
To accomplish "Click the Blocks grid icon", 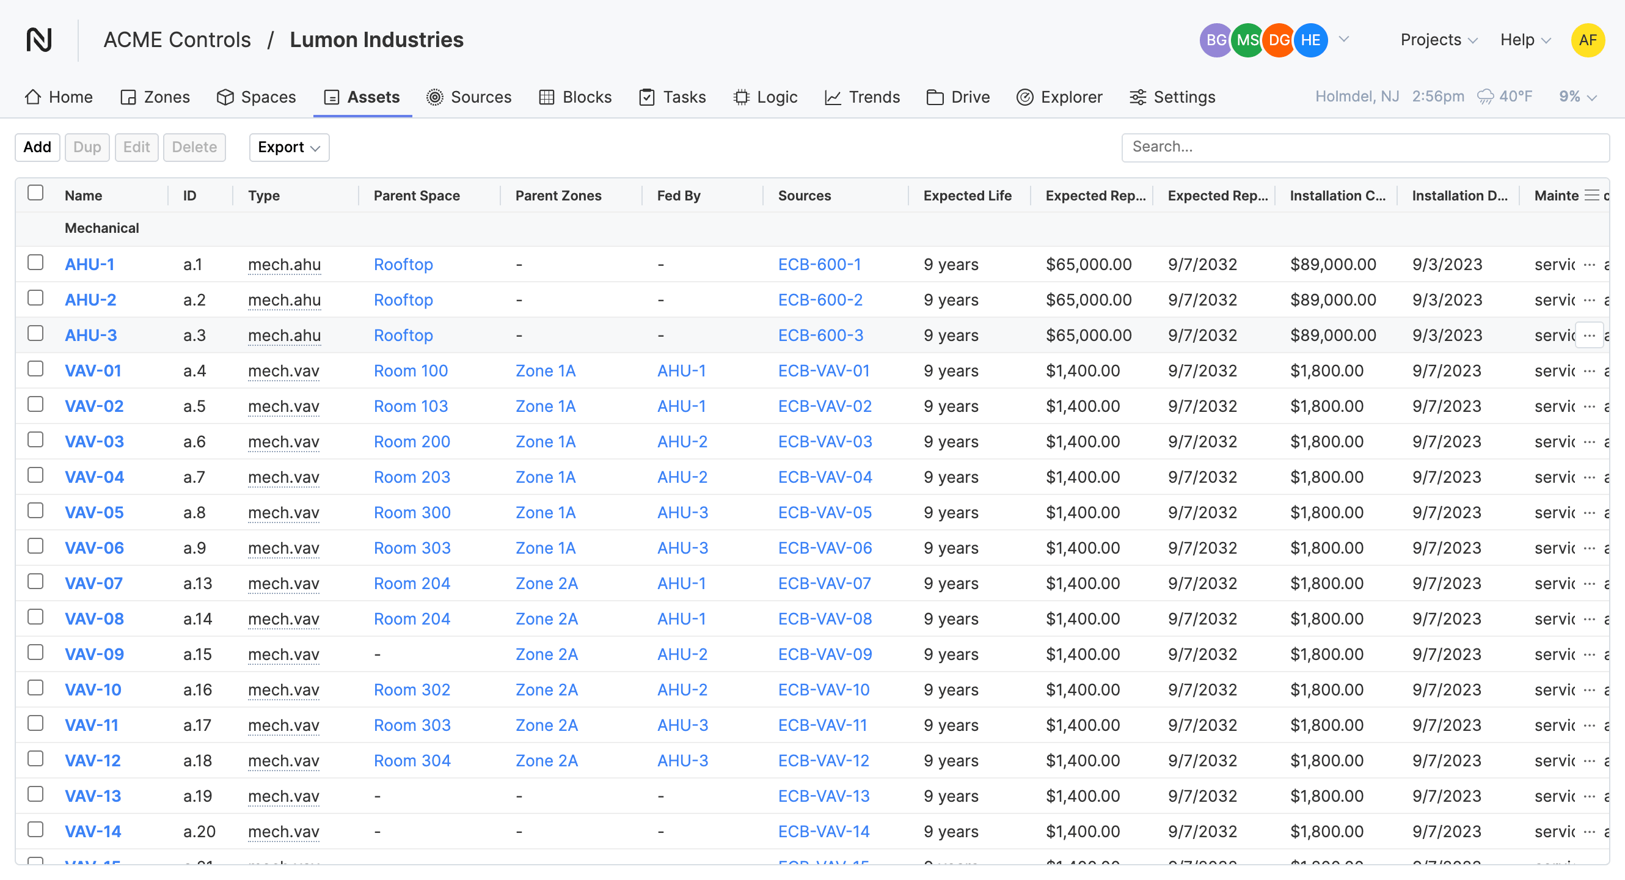I will click(546, 97).
